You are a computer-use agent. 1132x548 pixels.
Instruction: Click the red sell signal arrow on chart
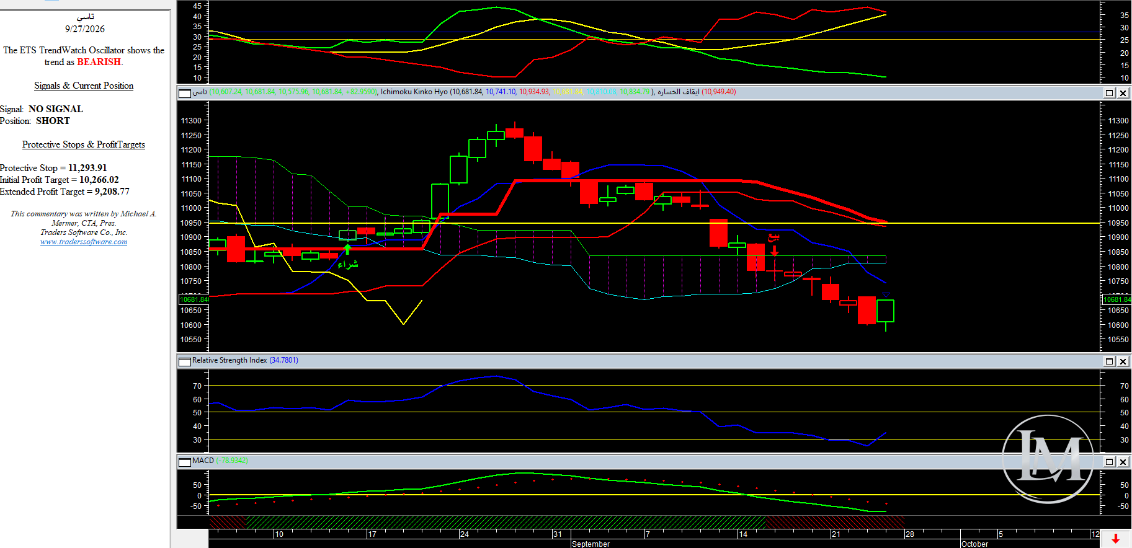point(774,250)
